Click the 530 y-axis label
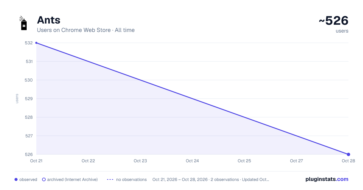Image resolution: width=363 pixels, height=190 pixels. (29, 80)
